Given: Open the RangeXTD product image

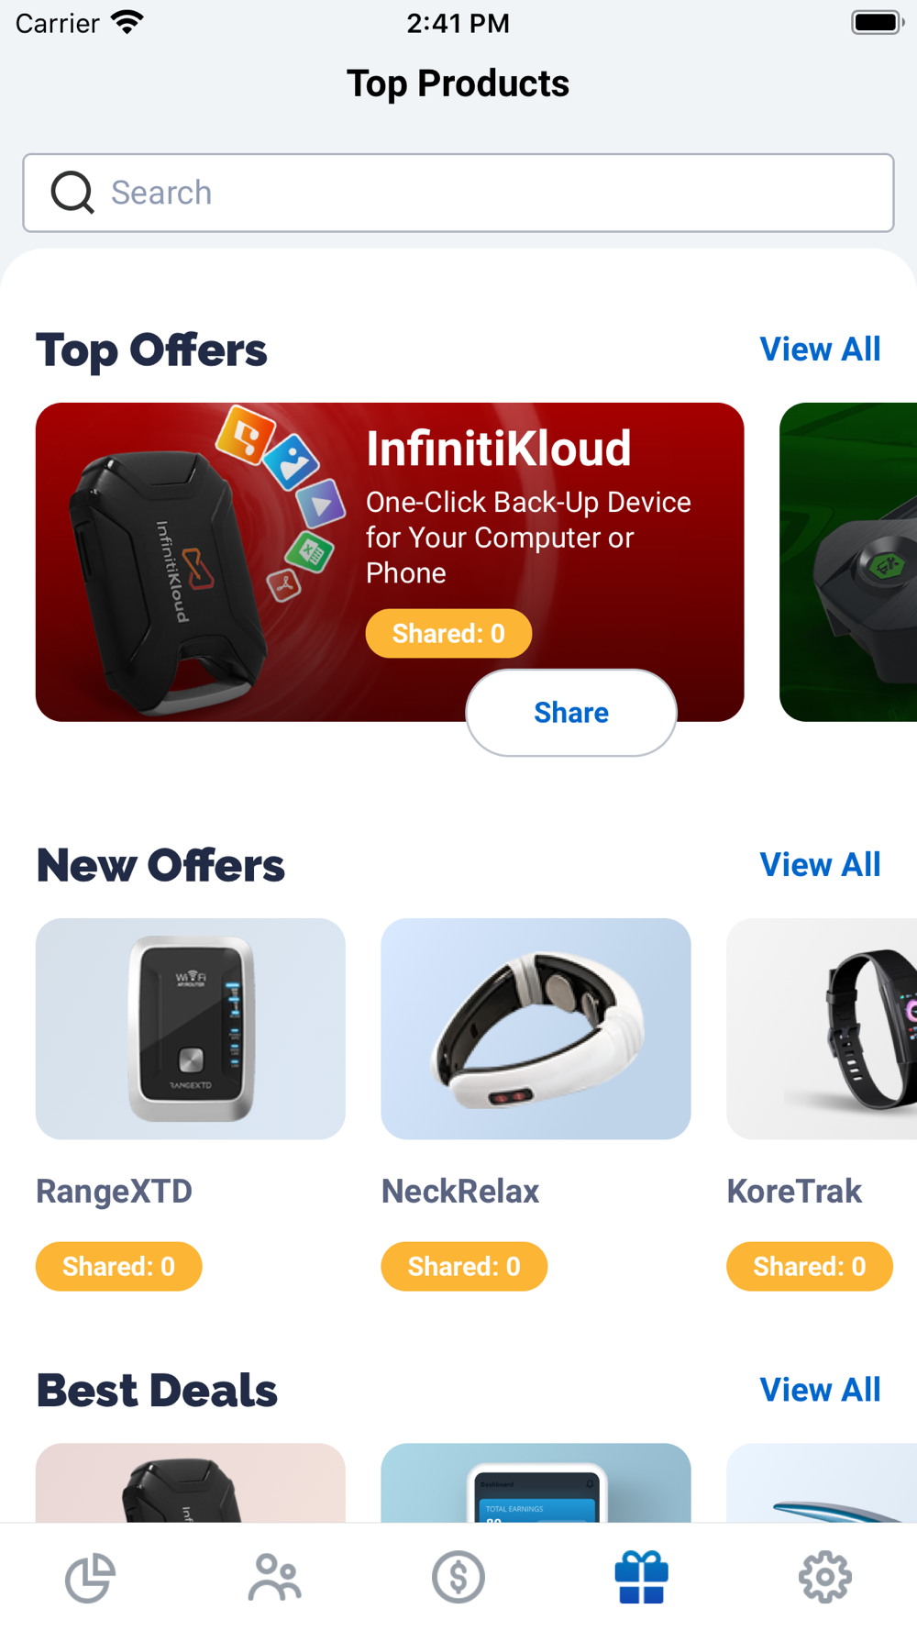Looking at the screenshot, I should [191, 1029].
